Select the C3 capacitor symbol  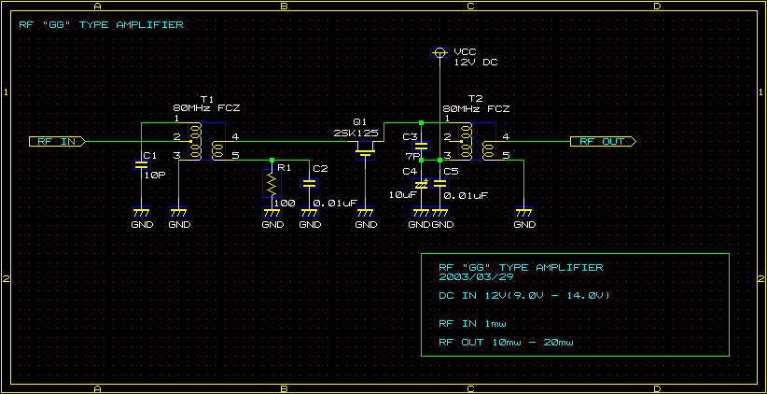point(421,147)
